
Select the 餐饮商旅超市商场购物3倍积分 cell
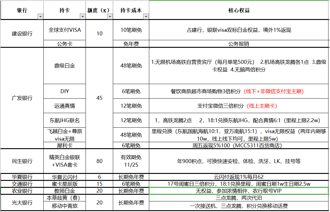point(239,91)
